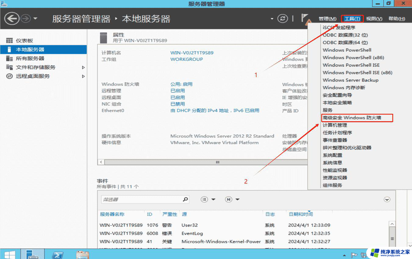The image size is (412, 259).
Task: Click the 所有服务器 servers icon
Action: (x=10, y=58)
